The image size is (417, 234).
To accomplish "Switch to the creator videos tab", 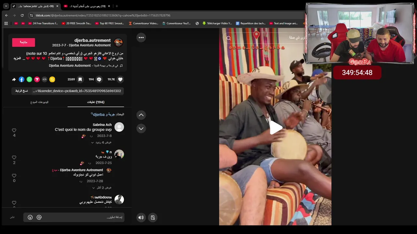I will (x=39, y=102).
